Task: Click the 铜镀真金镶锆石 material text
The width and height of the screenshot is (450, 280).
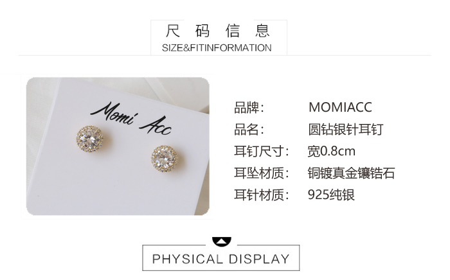Action: pyautogui.click(x=351, y=173)
